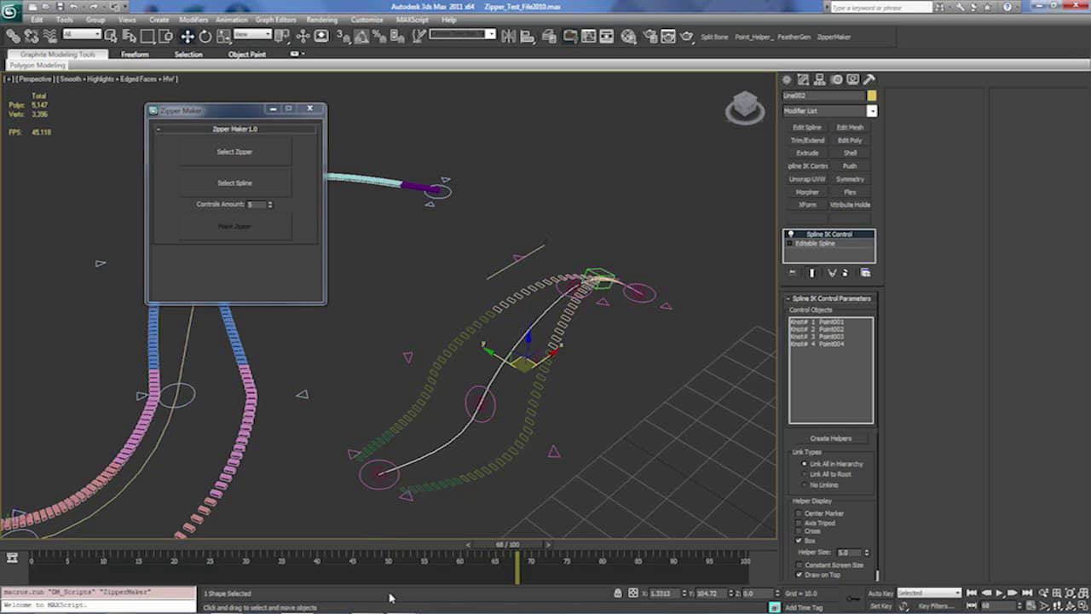Image resolution: width=1091 pixels, height=614 pixels.
Task: Click the Create Helpers button
Action: (830, 438)
